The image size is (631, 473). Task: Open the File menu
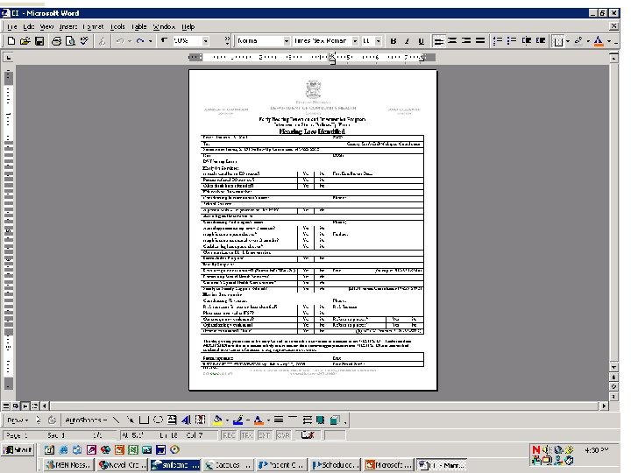click(12, 26)
